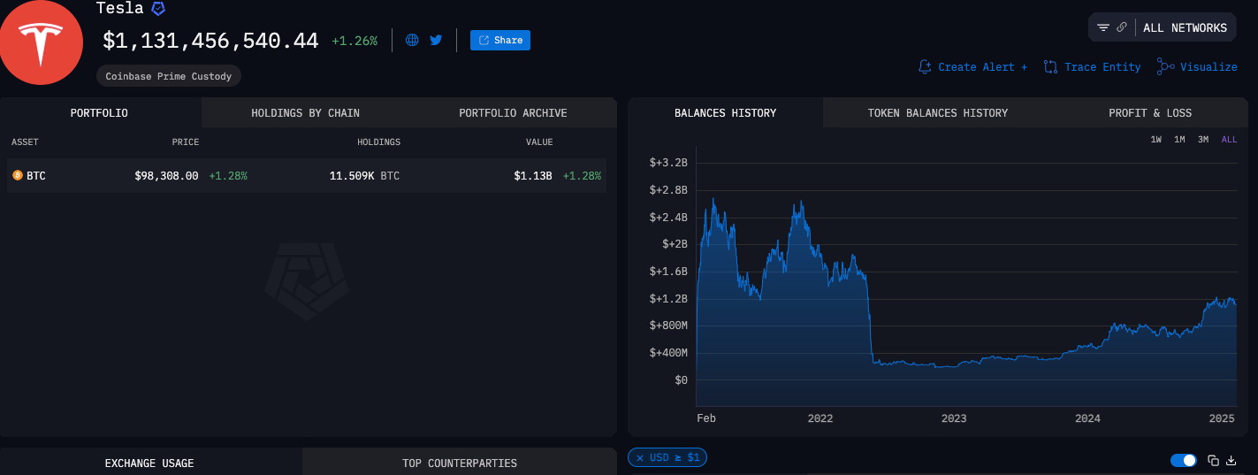The height and width of the screenshot is (475, 1258).
Task: Set chart range to 1M
Action: [x=1179, y=140]
